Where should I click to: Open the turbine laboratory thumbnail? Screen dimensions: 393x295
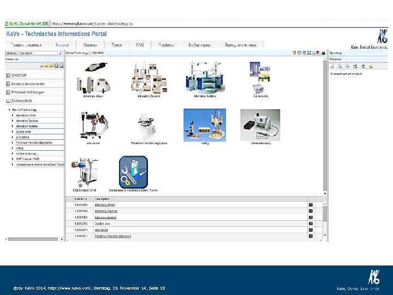(260, 125)
